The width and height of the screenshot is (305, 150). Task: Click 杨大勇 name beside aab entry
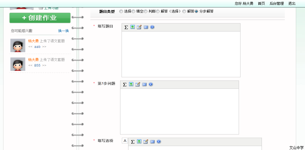pos(34,41)
